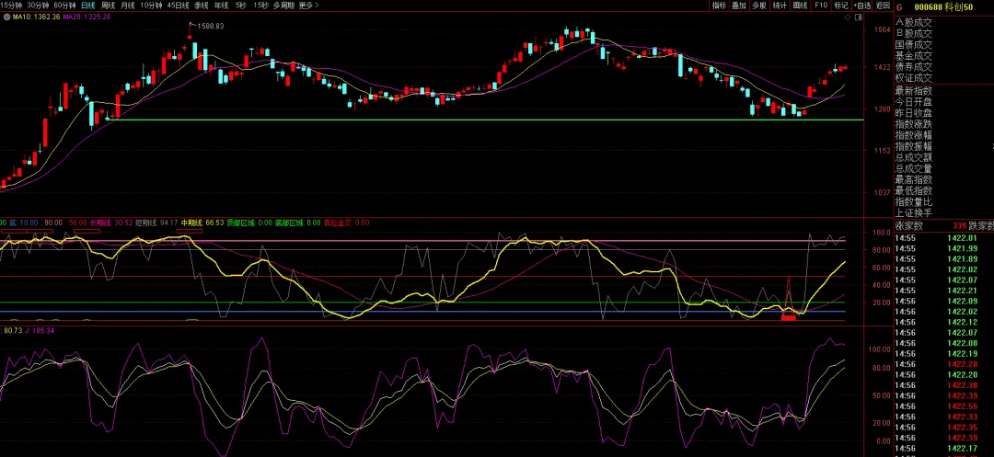
Task: Click the red G icon beside stock code
Action: (899, 7)
